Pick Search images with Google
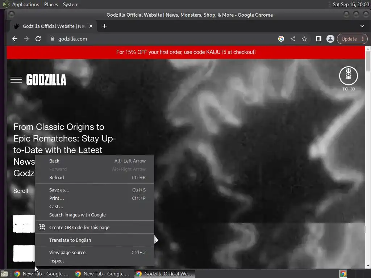Viewport: 371px width, 278px height. pyautogui.click(x=95, y=215)
